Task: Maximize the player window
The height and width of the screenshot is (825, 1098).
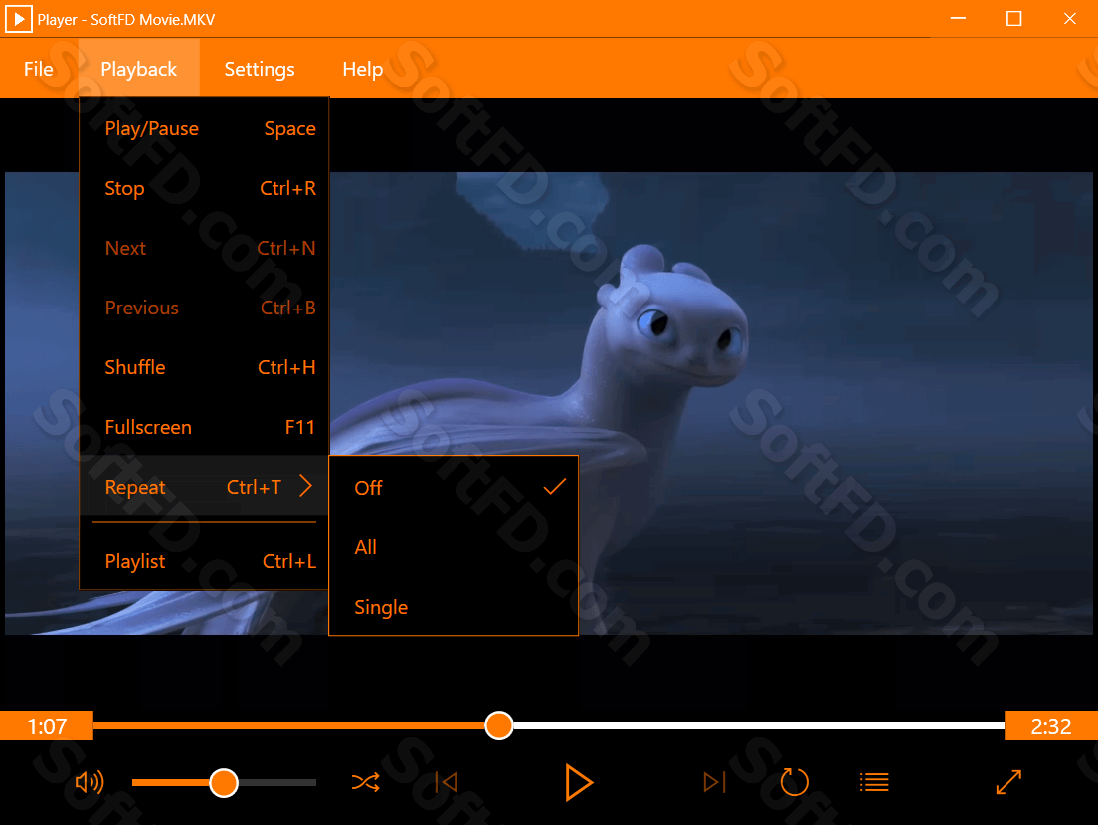Action: pos(1014,19)
